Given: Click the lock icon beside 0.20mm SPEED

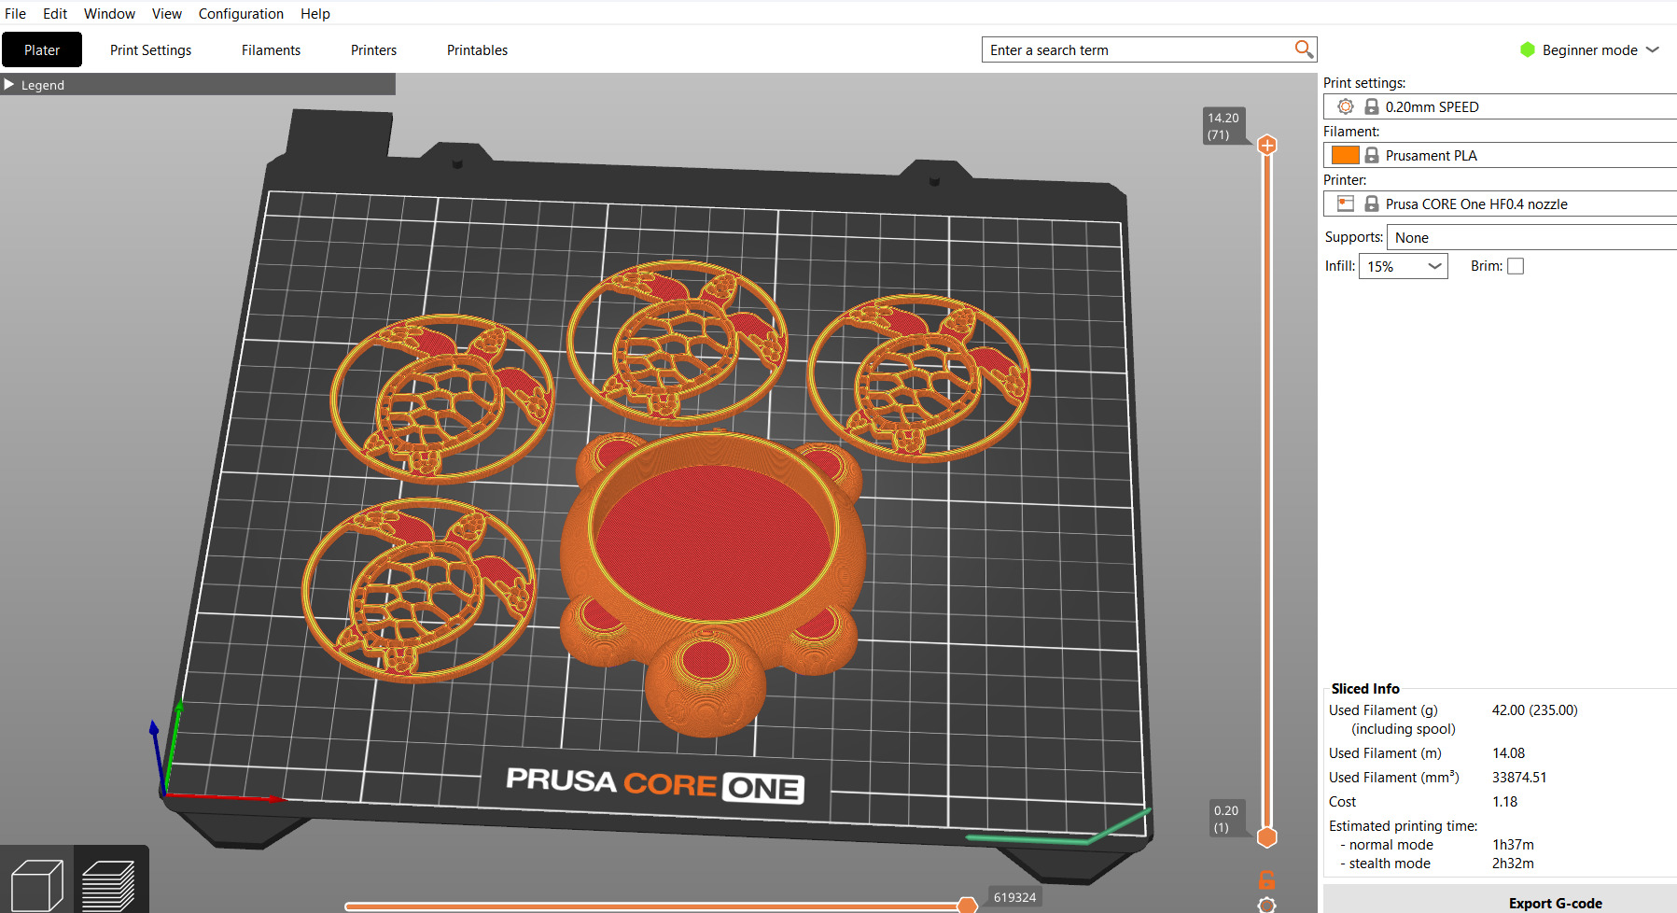Looking at the screenshot, I should coord(1371,106).
